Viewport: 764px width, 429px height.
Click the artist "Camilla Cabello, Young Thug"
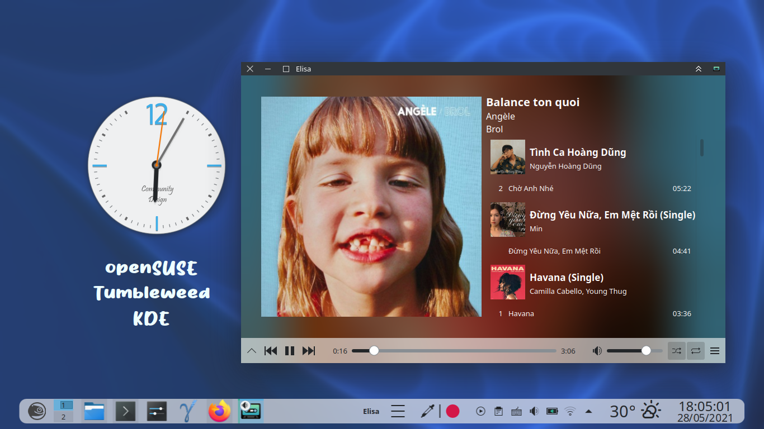(x=578, y=292)
